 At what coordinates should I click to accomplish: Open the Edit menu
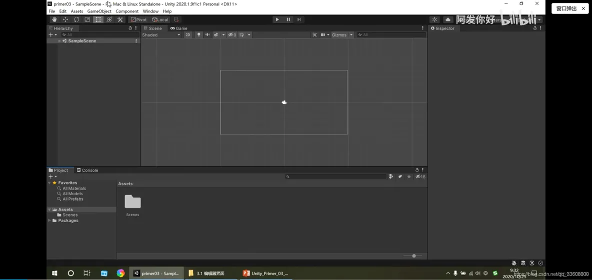pos(62,11)
